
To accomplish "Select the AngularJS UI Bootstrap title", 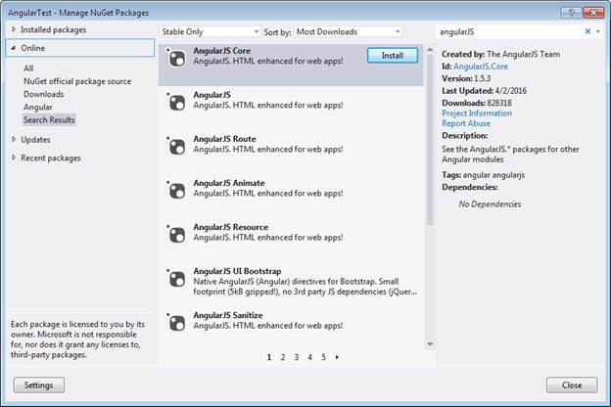I will point(237,271).
